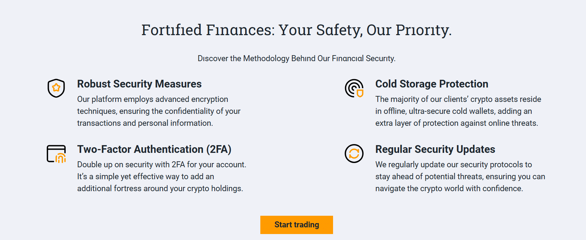
Task: Click the shield star security icon
Action: 56,88
